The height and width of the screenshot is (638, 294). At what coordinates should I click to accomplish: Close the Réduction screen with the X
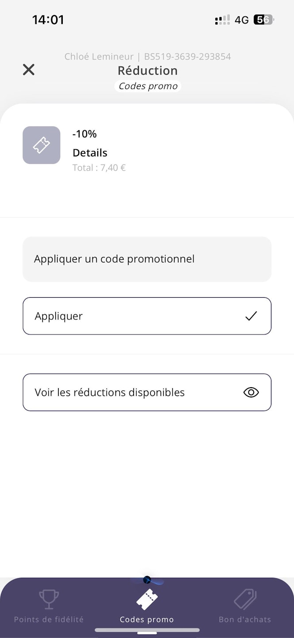29,70
